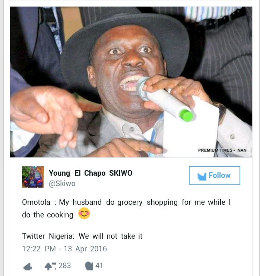
Task: Like the tweet with the heart icon
Action: [x=89, y=266]
